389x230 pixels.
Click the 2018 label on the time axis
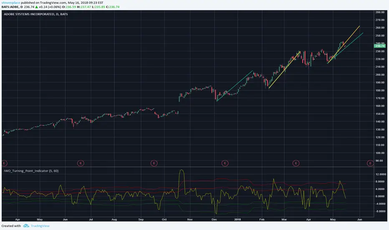[237, 220]
